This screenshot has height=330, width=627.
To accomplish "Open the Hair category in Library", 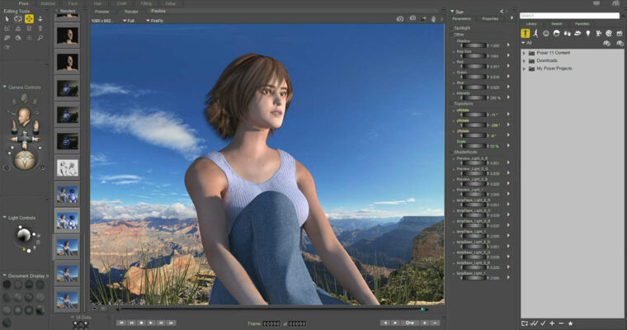I will (x=556, y=34).
